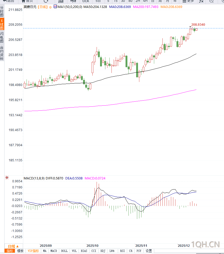Go to 首页 home icon
Screen dimensions: 224x254
(x=27, y=1)
